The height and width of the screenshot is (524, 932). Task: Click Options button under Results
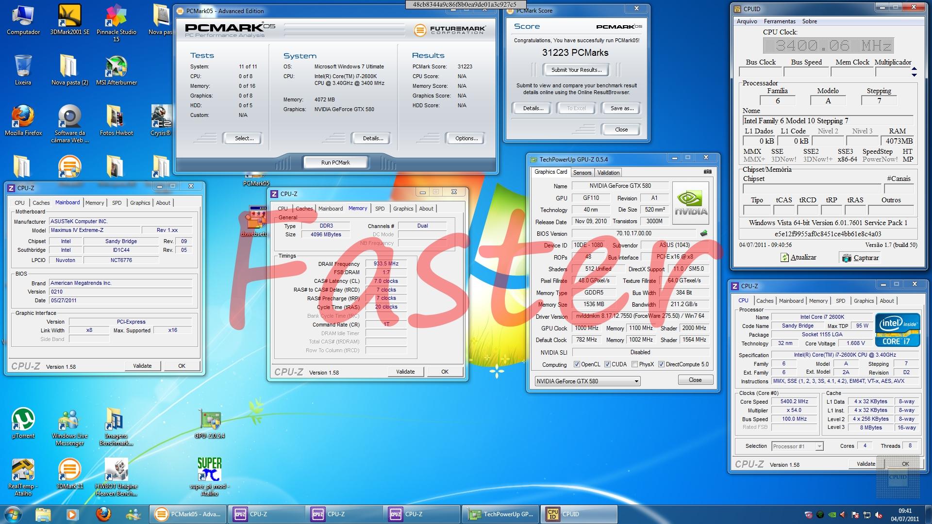click(x=466, y=138)
